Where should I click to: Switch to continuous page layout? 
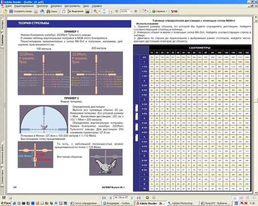241,198
